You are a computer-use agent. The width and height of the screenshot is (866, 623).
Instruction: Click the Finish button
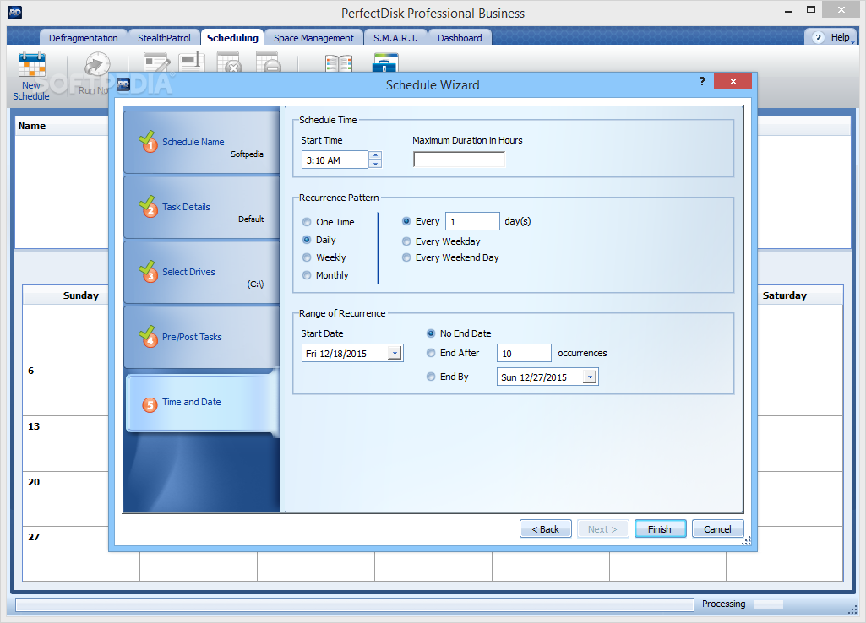660,528
